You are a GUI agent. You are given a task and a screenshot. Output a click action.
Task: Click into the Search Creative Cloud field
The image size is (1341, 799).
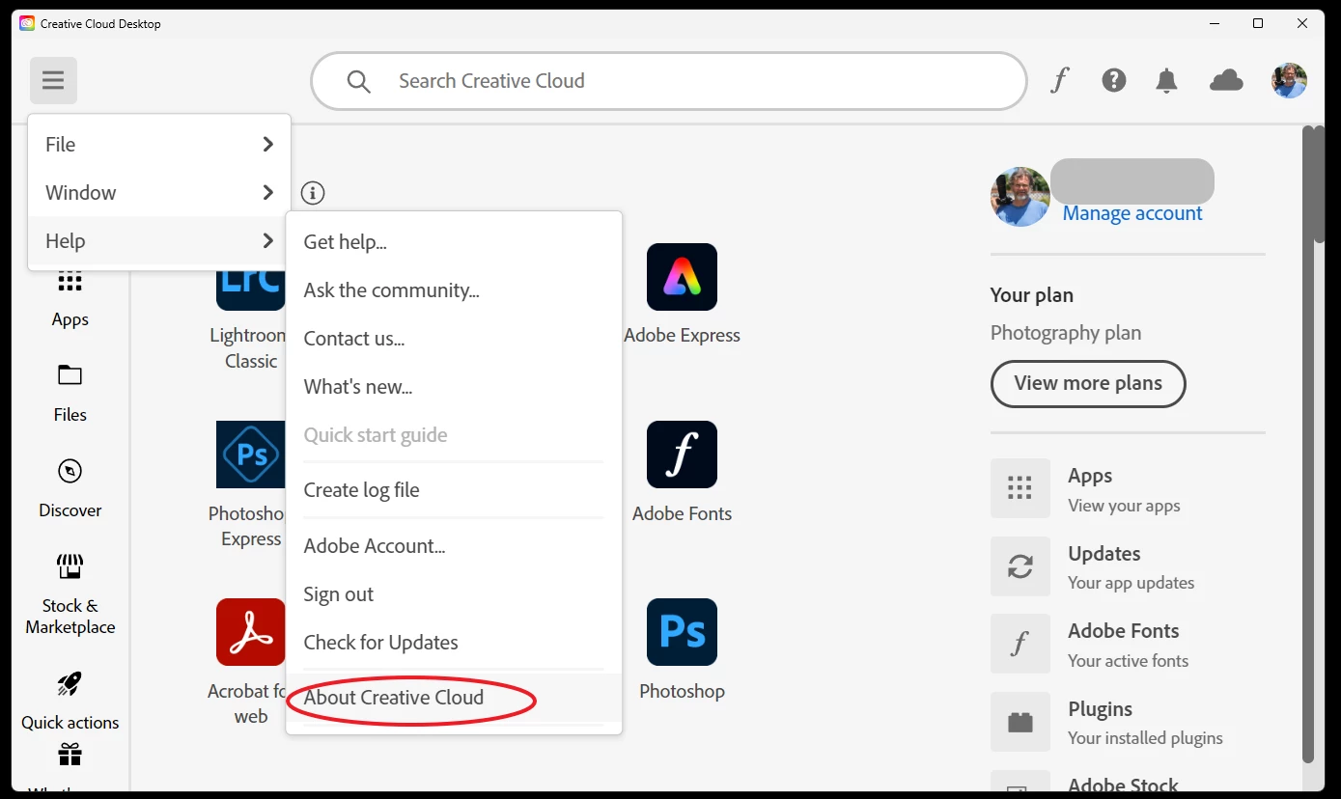668,81
